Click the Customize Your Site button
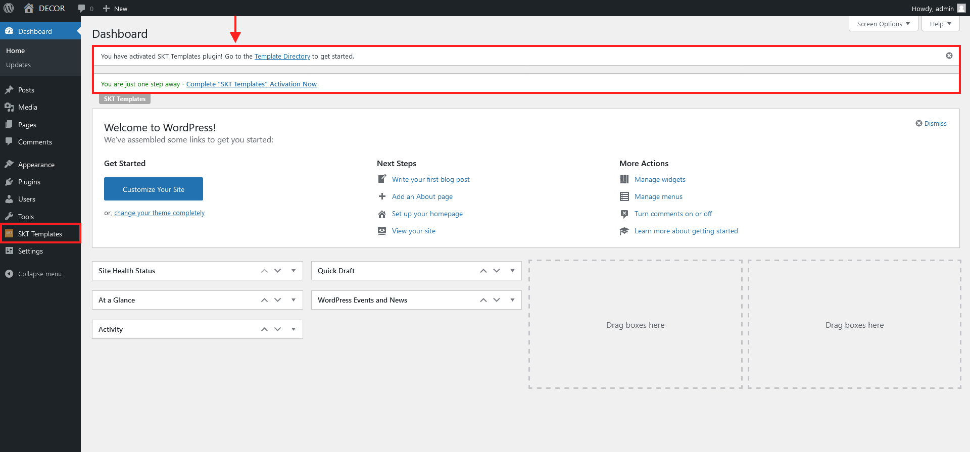 pyautogui.click(x=154, y=189)
